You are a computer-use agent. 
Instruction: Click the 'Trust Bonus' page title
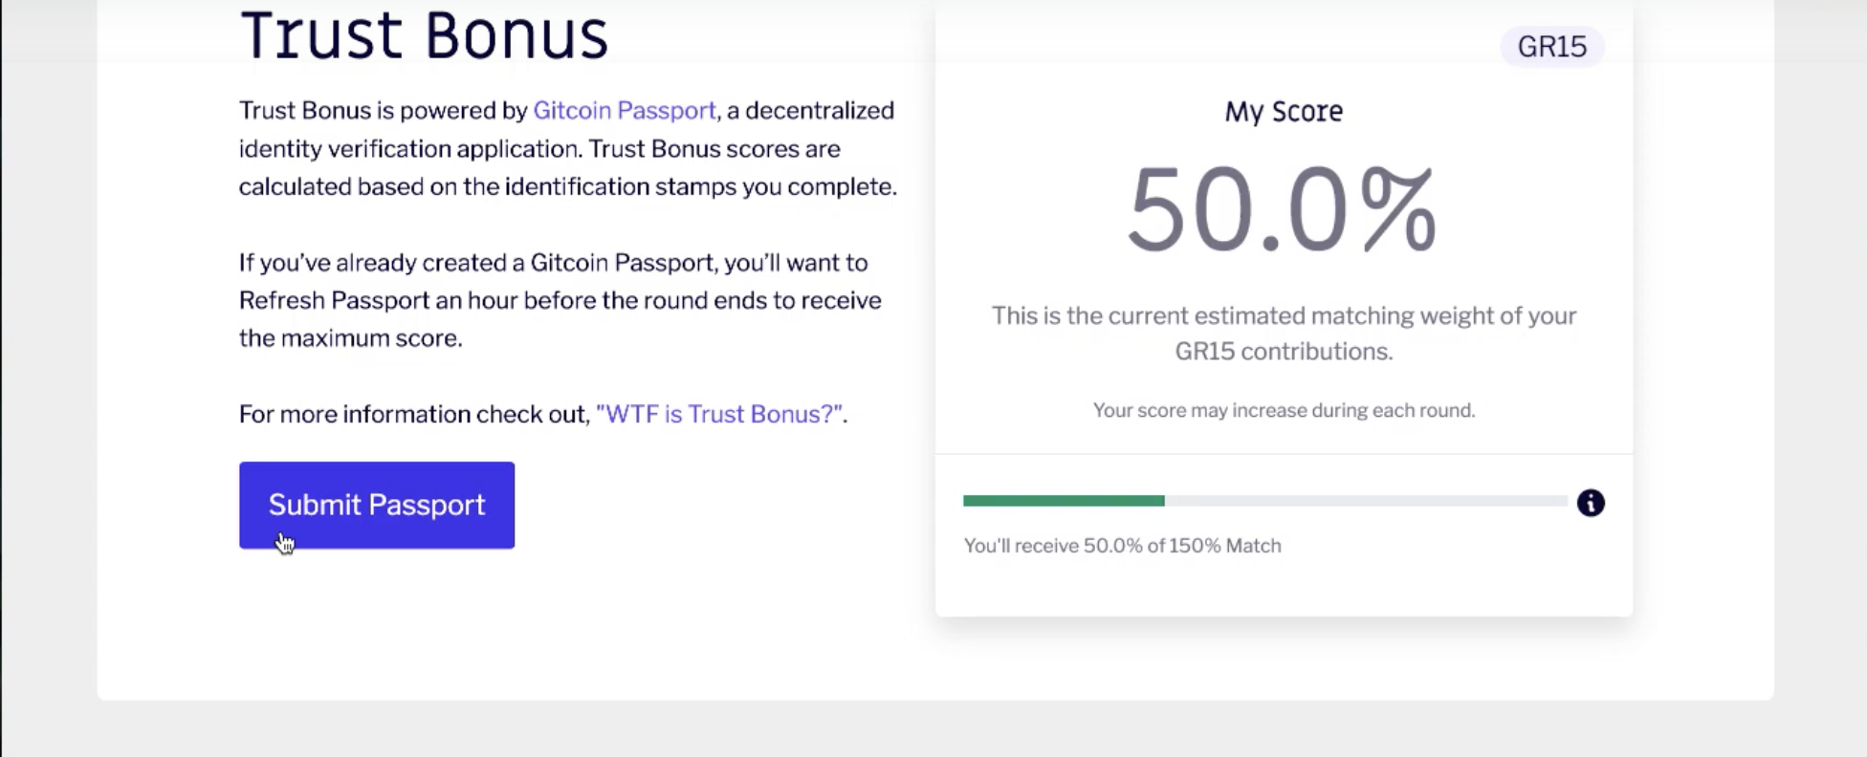[x=424, y=36]
